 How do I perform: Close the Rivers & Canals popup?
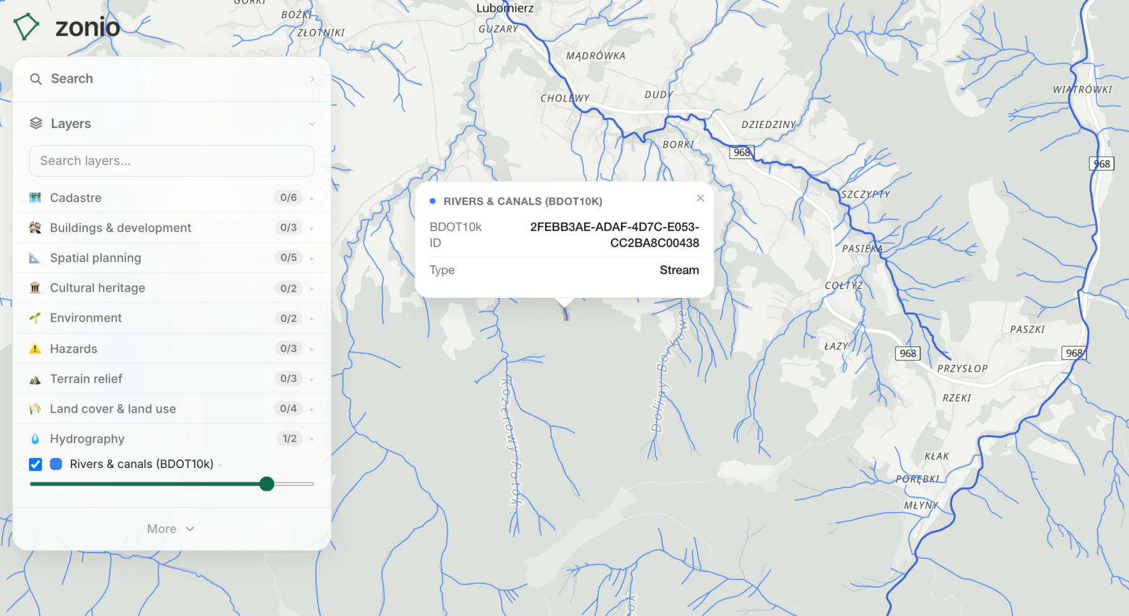point(701,198)
